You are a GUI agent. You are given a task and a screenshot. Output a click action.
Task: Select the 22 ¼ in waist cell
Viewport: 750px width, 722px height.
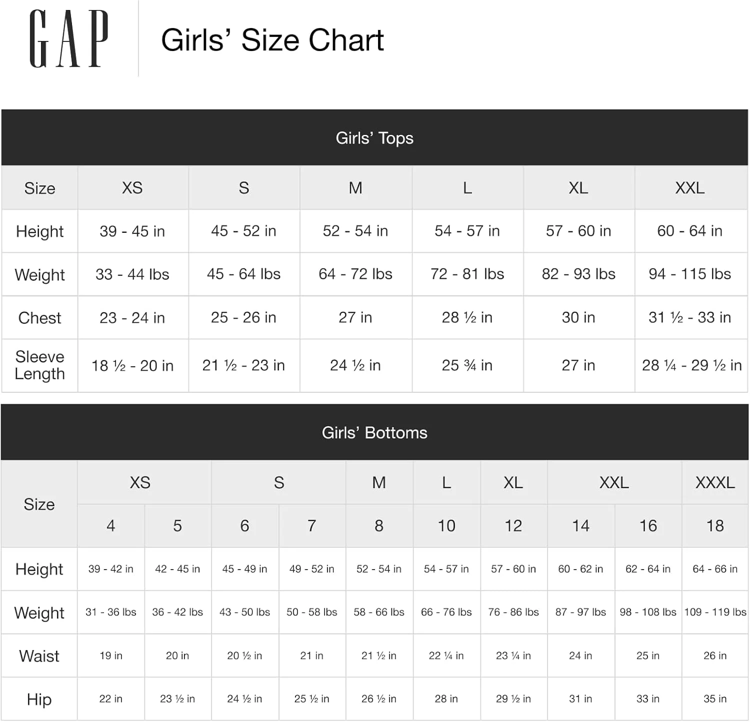(x=446, y=656)
